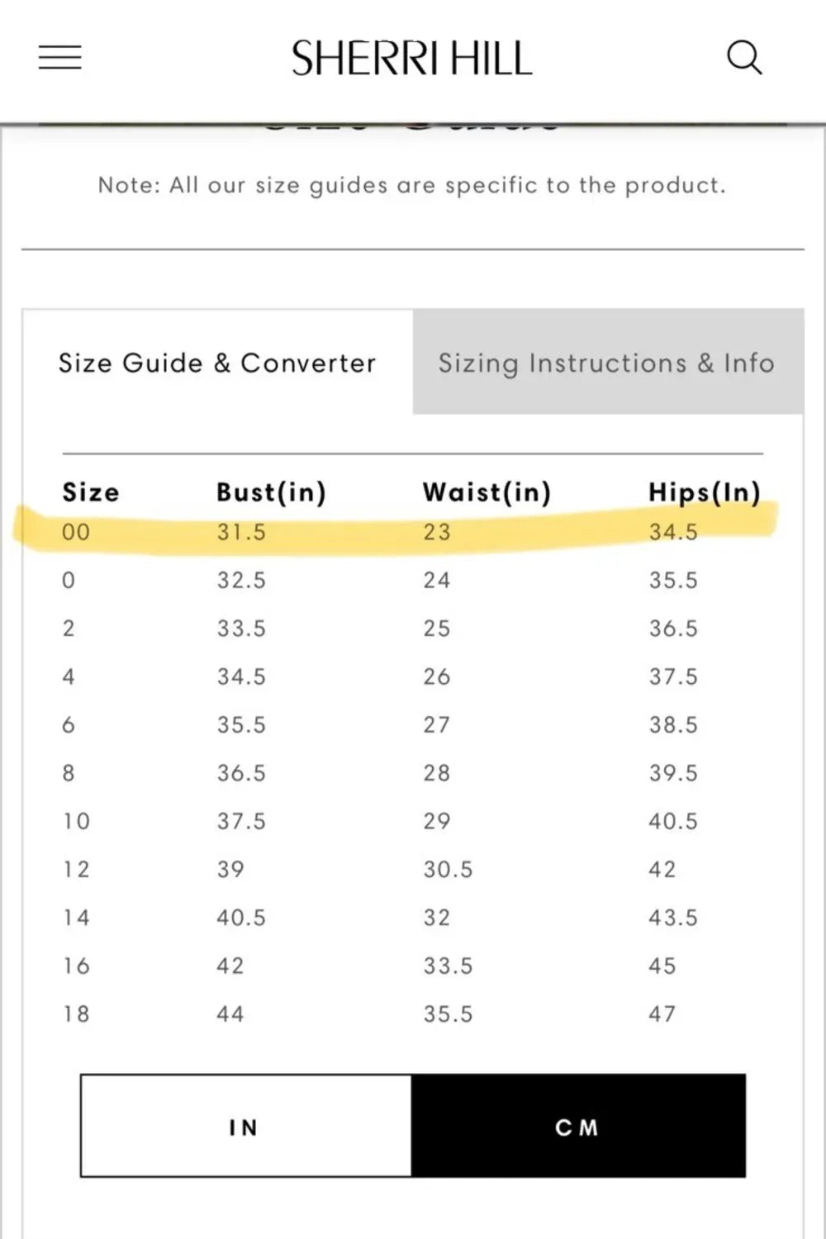
Task: Click the size guide product note text
Action: (411, 185)
